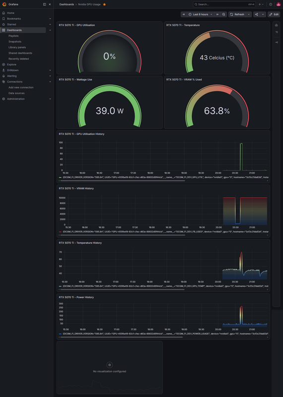Expand the share options arrow
283x397 pixels.
263,14
